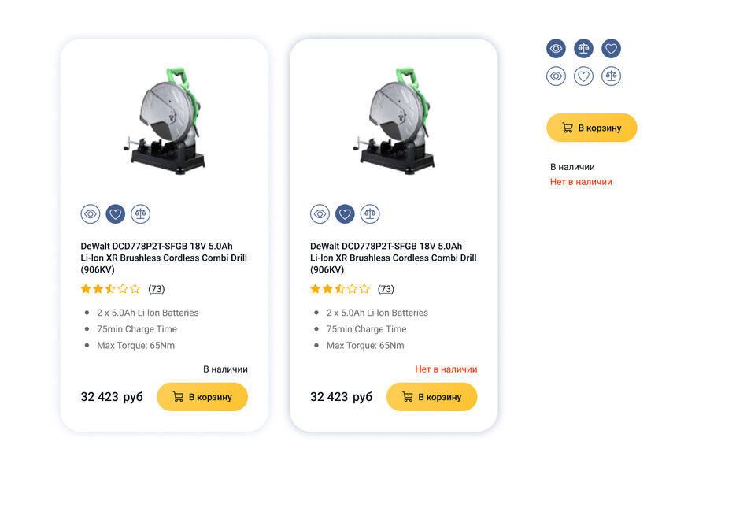Click filled scales icon in standalone set
This screenshot has width=736, height=523.
click(583, 48)
